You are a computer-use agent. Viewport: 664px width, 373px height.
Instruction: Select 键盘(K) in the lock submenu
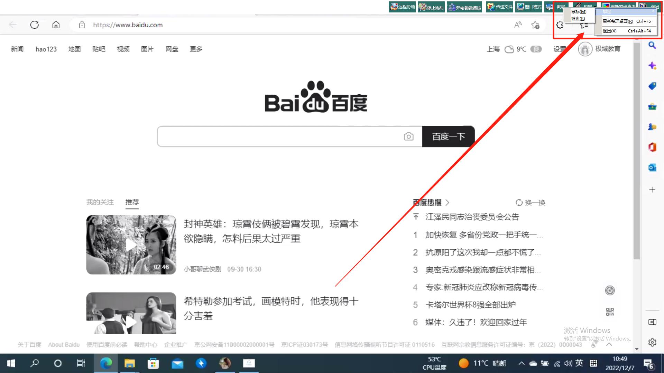tap(578, 18)
